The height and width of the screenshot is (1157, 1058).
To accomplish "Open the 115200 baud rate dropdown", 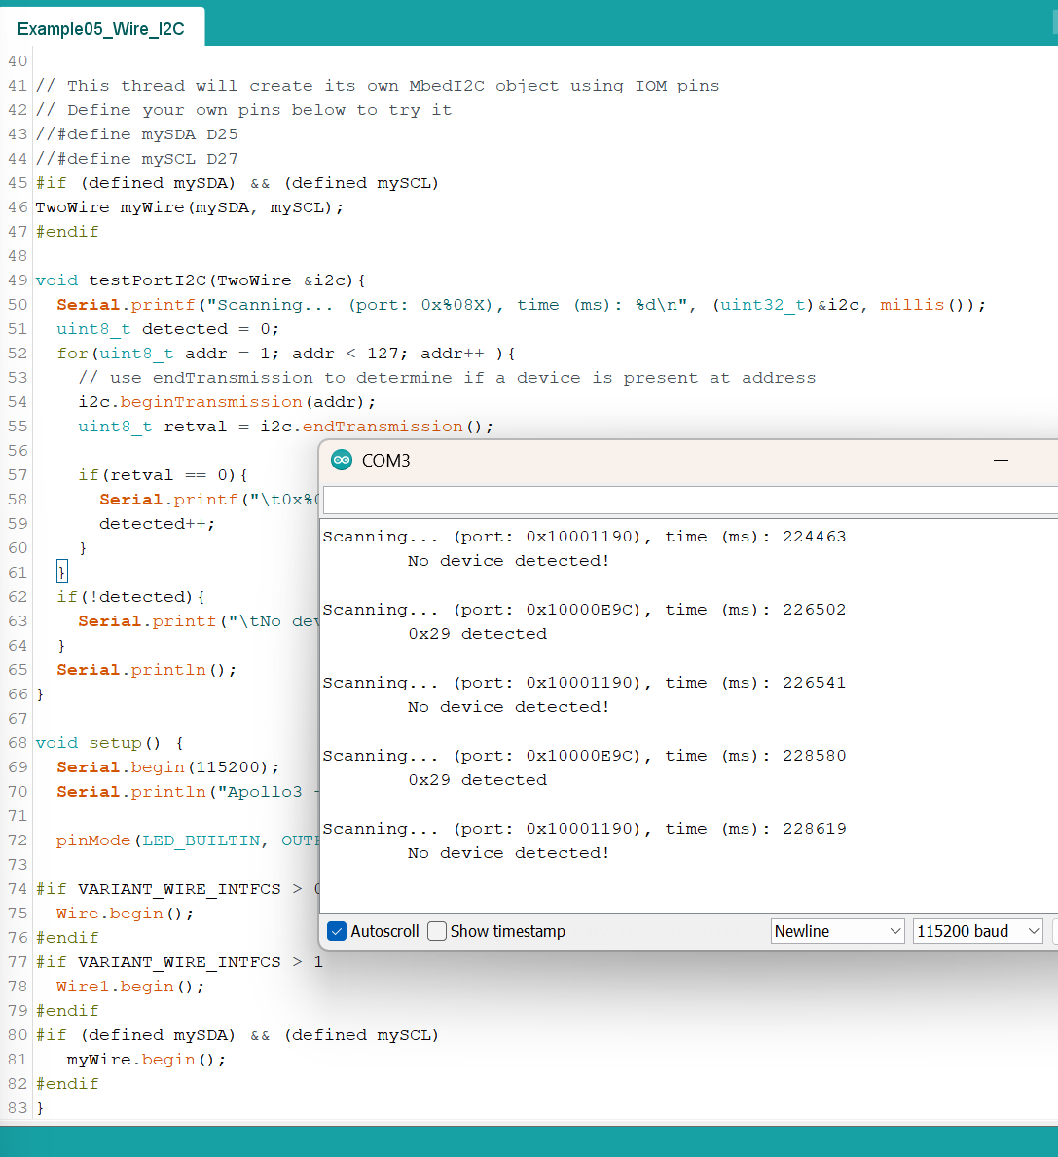I will 977,931.
